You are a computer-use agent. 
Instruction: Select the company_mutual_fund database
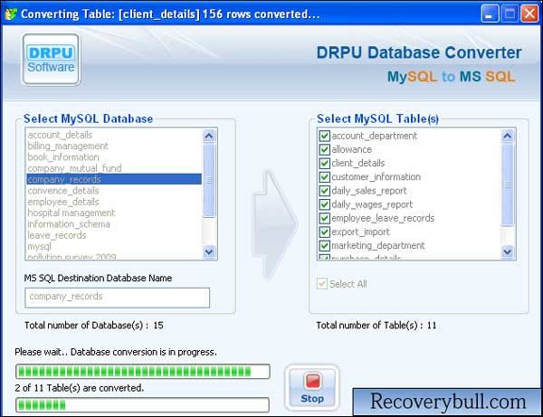pos(114,168)
